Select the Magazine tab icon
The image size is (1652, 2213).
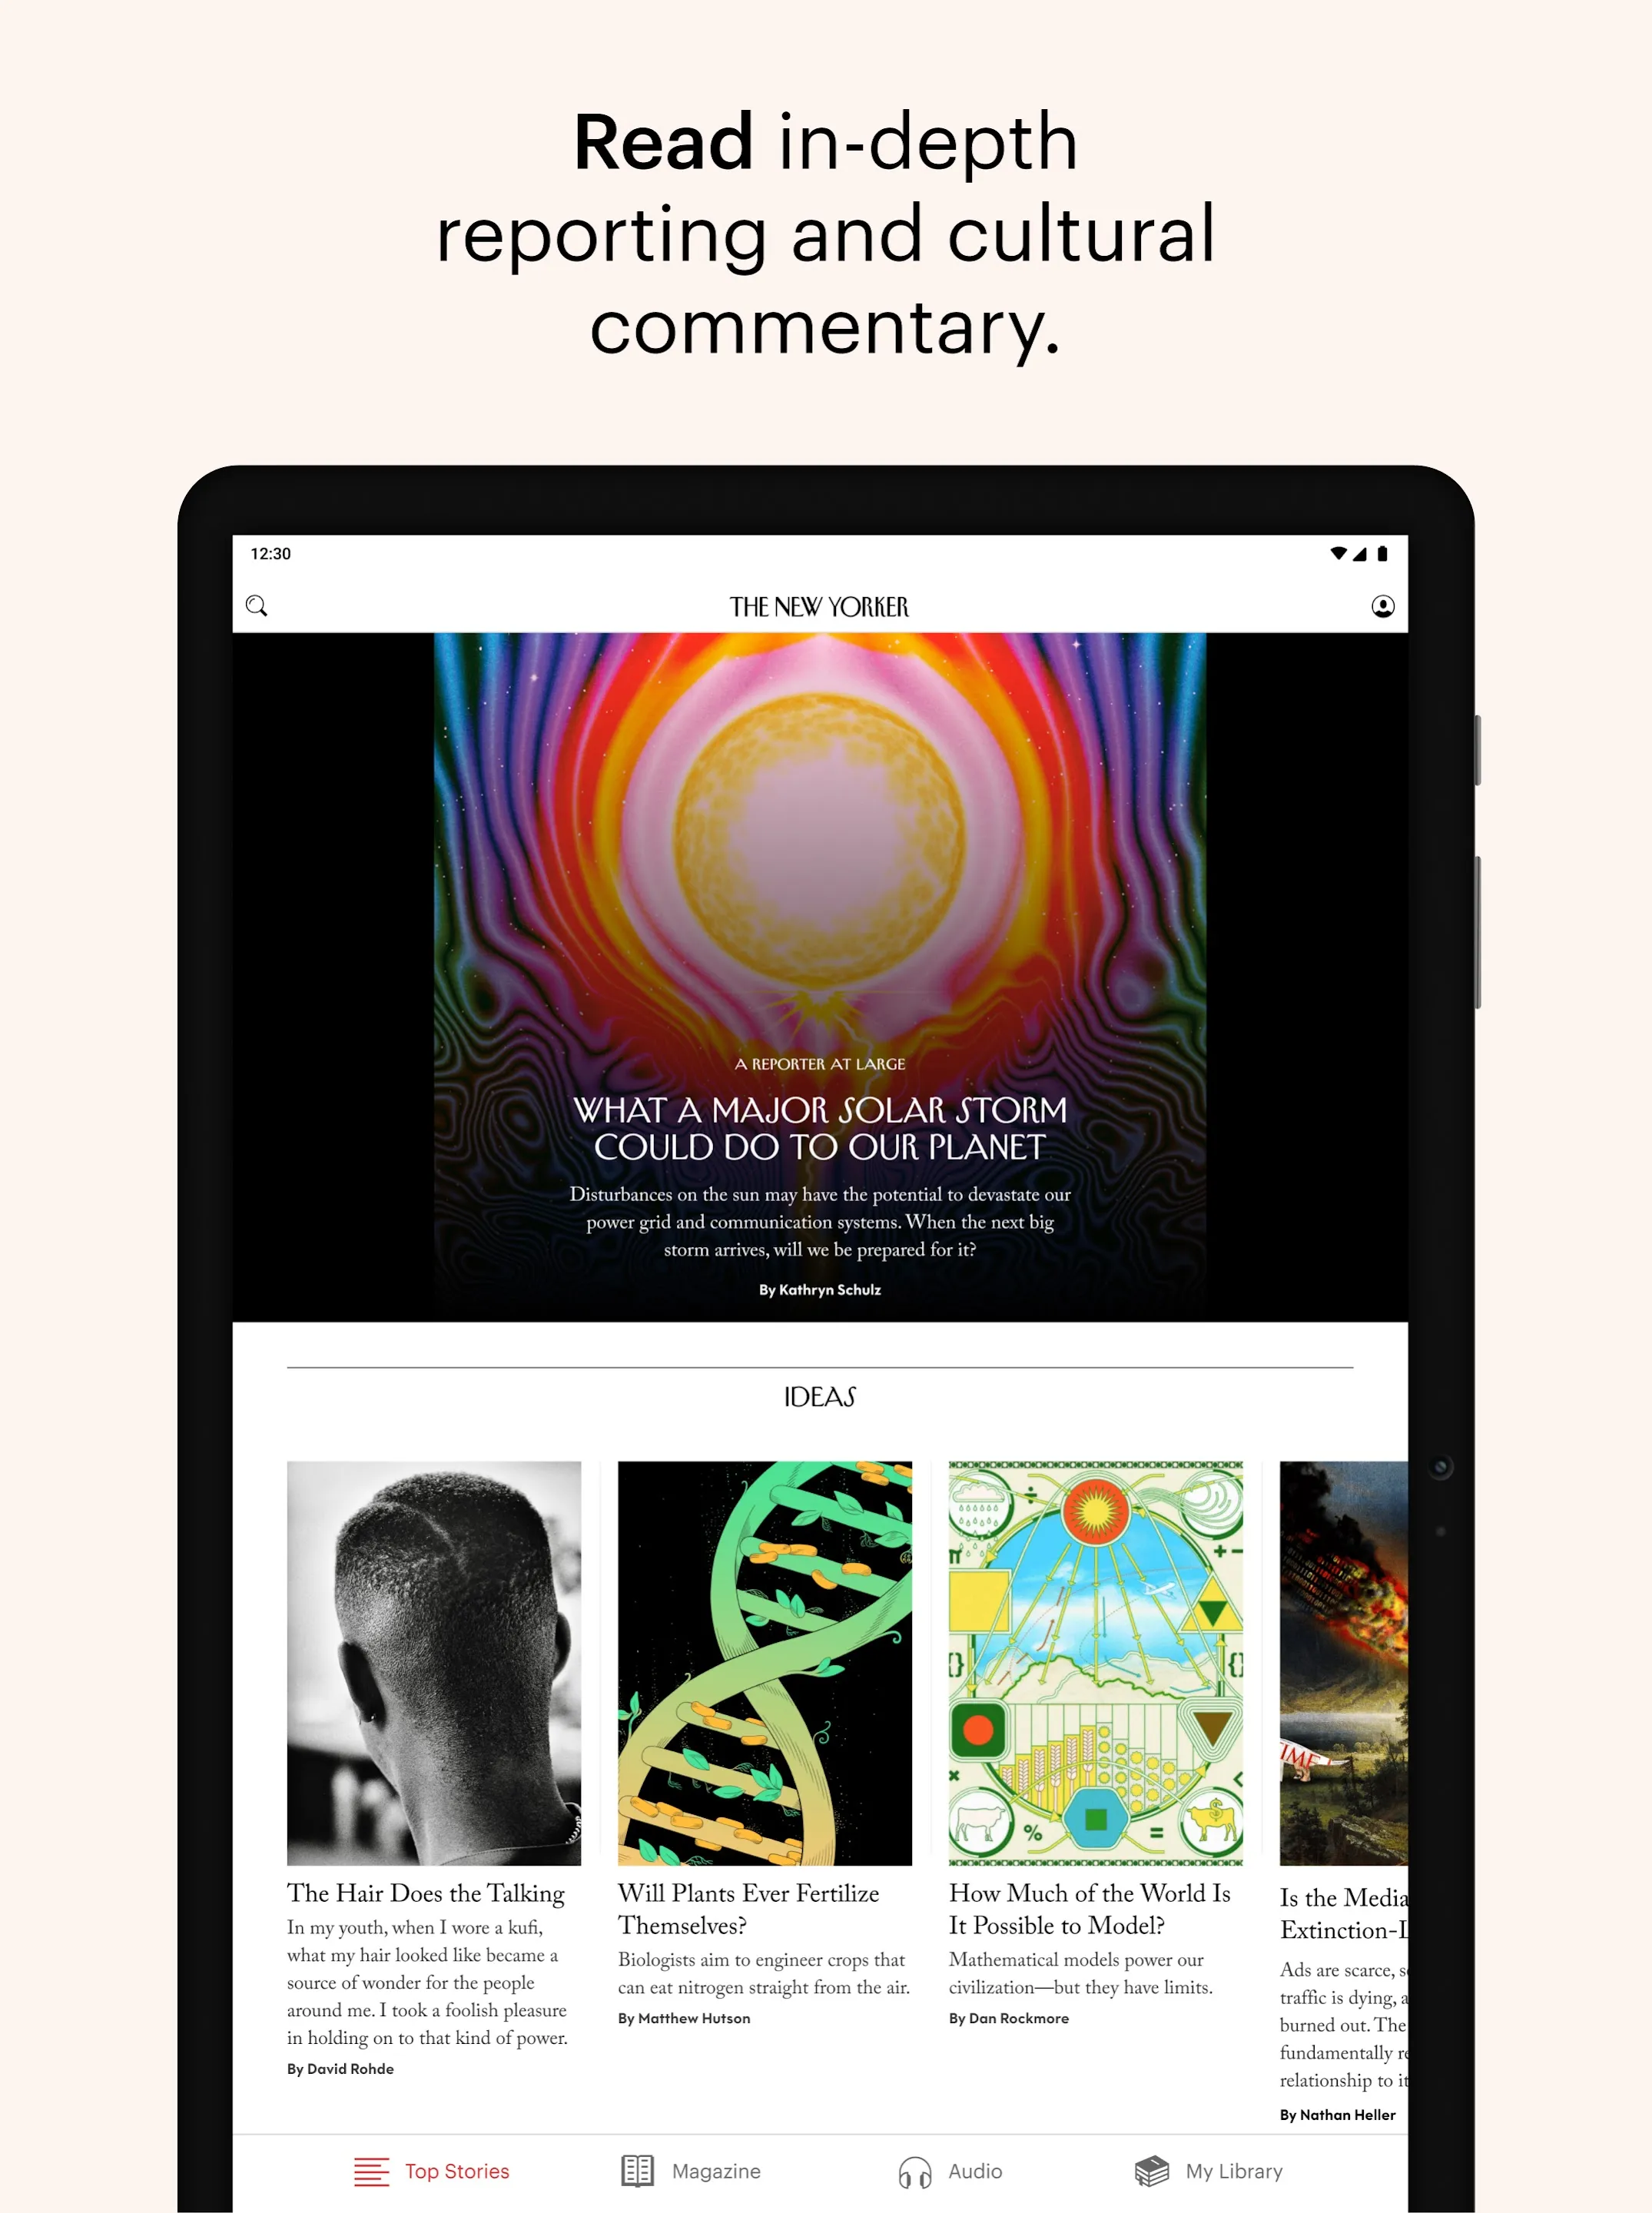637,2170
